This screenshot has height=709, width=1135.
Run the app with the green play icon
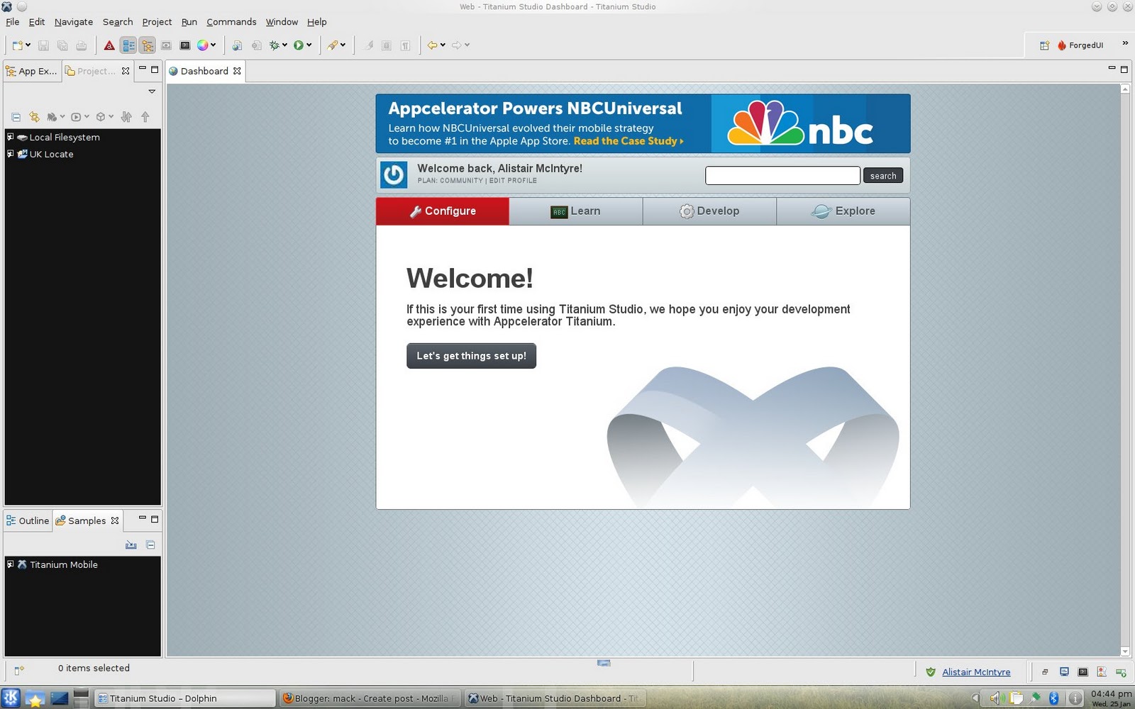coord(298,44)
